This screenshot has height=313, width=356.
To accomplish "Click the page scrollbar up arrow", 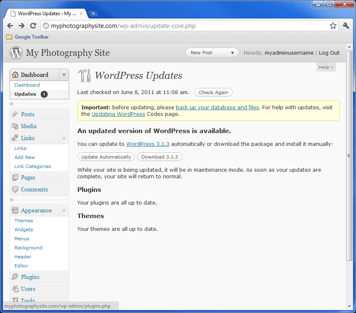I will pyautogui.click(x=349, y=47).
